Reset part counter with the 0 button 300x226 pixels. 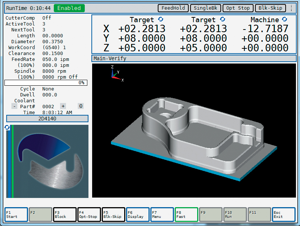[x=80, y=106]
